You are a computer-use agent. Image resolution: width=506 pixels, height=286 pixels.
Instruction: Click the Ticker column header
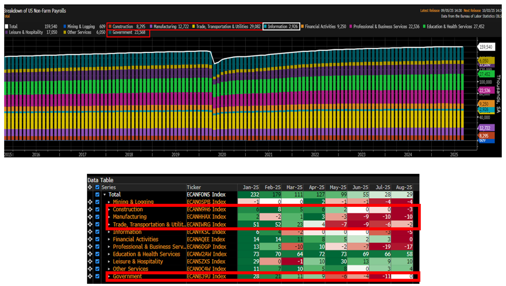point(194,187)
